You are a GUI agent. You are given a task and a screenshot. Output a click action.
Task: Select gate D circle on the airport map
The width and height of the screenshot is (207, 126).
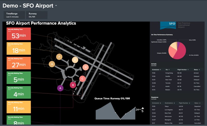(x=86, y=67)
